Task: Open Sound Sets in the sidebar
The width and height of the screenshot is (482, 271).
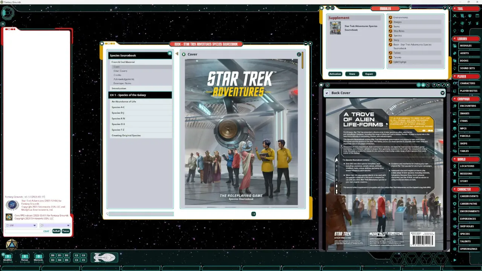Action: [469, 68]
